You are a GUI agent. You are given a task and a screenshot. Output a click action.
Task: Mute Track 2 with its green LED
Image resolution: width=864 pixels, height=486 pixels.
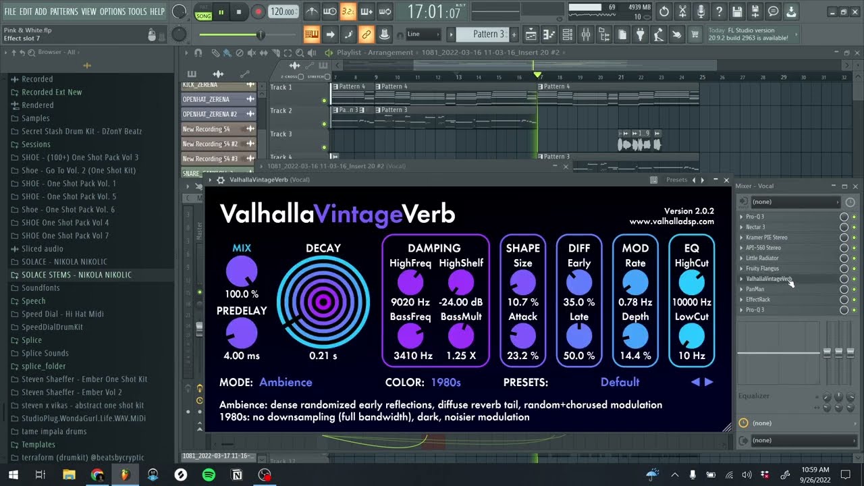[x=325, y=124]
